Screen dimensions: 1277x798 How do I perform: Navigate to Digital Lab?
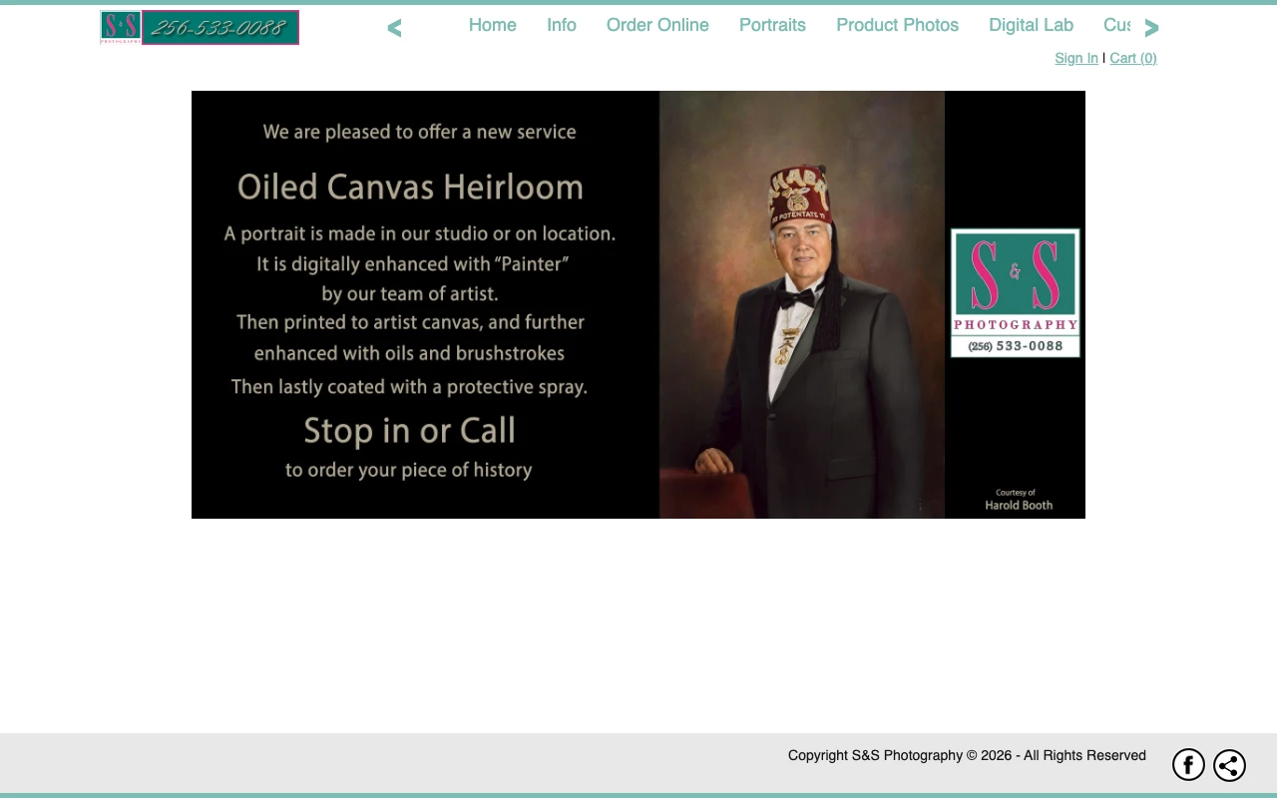[x=1031, y=26]
